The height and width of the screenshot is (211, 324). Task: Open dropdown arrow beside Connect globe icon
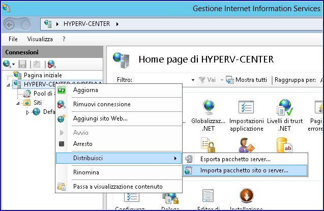coord(13,65)
